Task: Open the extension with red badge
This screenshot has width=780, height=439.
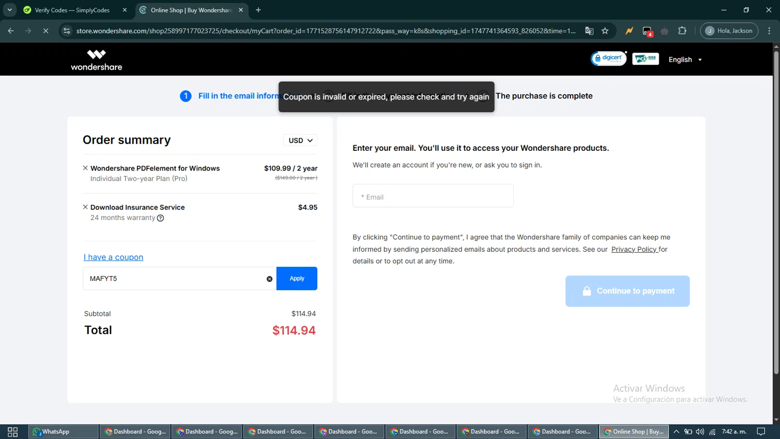Action: 647,31
